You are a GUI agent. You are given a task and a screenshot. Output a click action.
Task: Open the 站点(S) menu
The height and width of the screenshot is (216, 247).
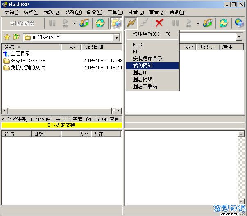point(31,12)
